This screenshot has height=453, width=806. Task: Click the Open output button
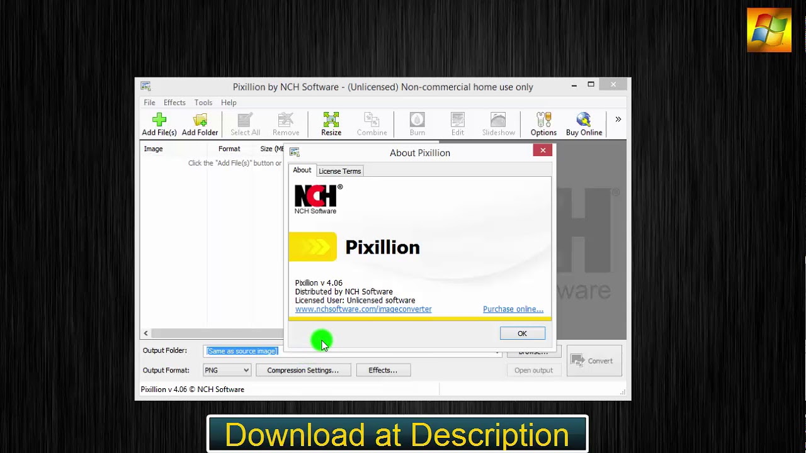tap(533, 371)
